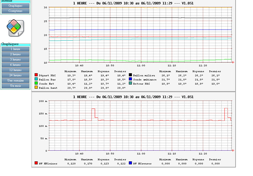Click the red kW HPleines legend swatch
This screenshot has height=176, width=253.
click(37, 163)
